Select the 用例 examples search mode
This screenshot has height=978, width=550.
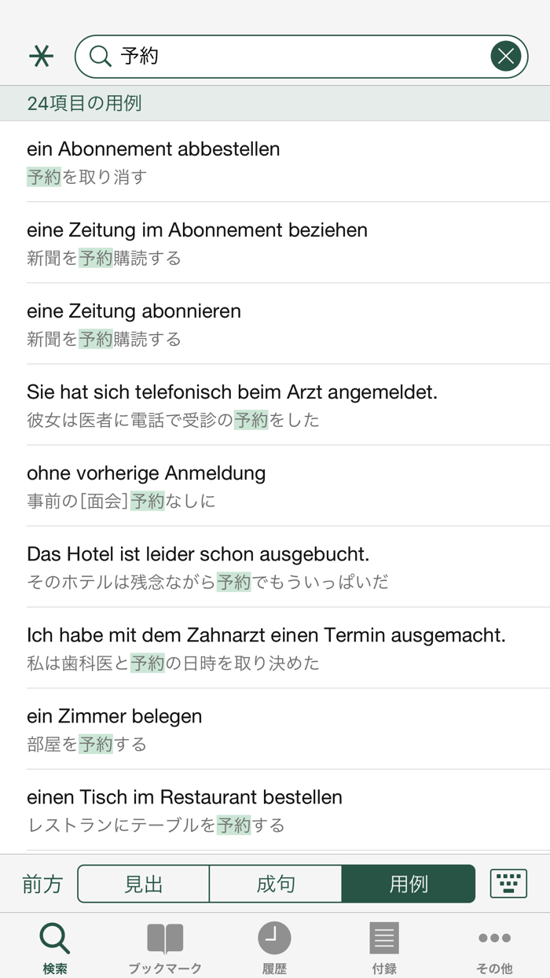pos(409,884)
